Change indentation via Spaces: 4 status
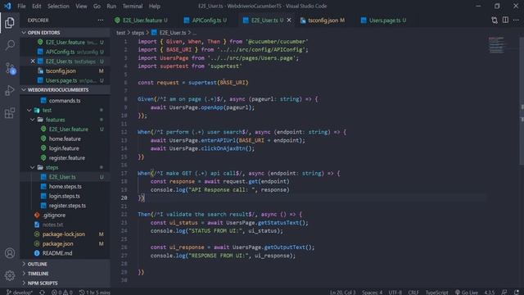Viewport: 524px width, 295px height. point(372,292)
